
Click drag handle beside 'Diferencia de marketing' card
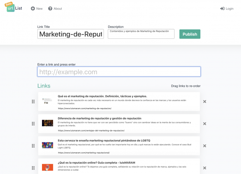point(33,124)
